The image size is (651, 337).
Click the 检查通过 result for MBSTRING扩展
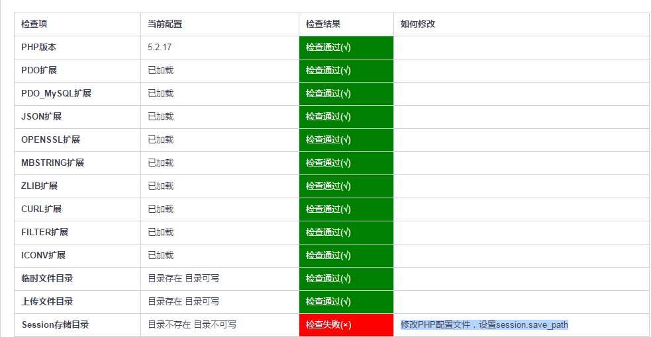pyautogui.click(x=346, y=163)
